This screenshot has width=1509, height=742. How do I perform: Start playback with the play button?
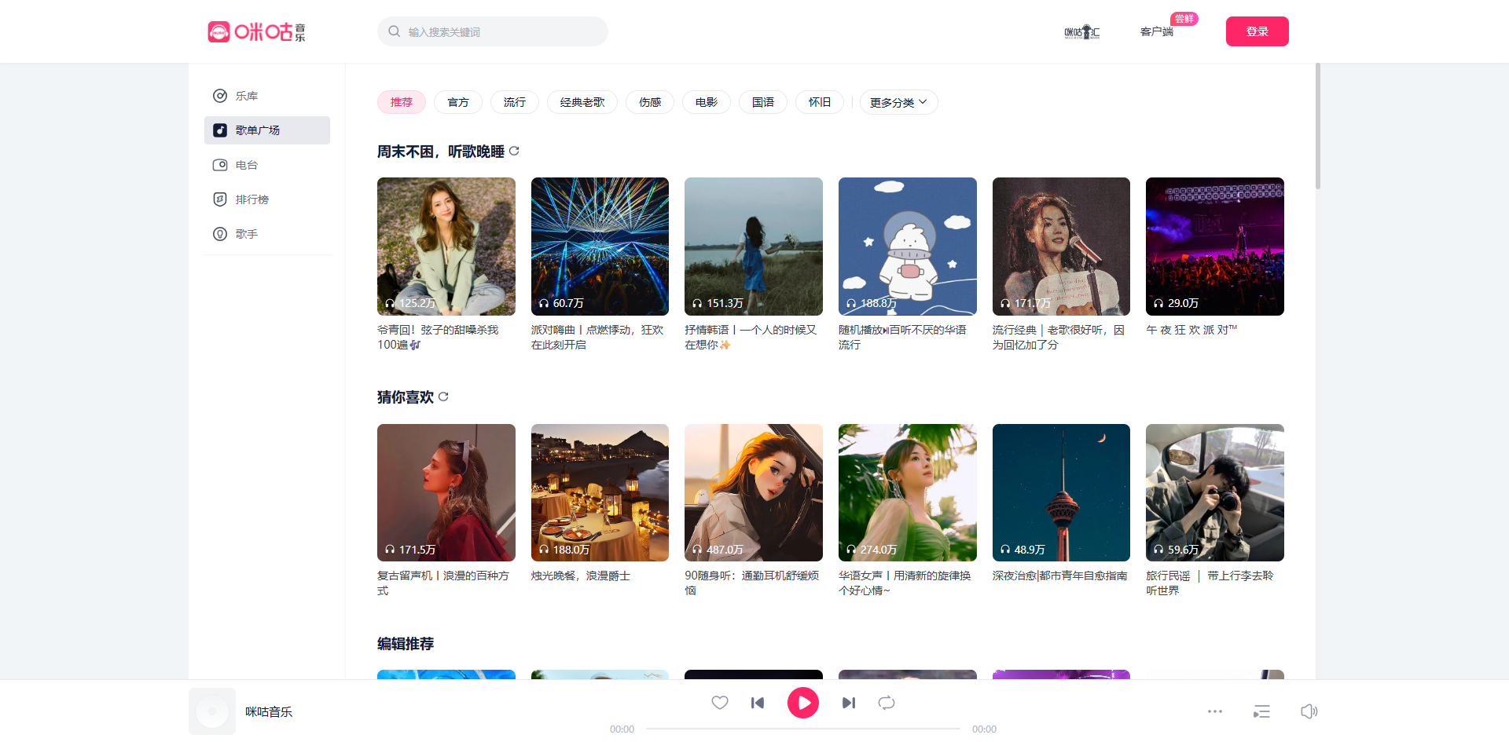(x=803, y=703)
